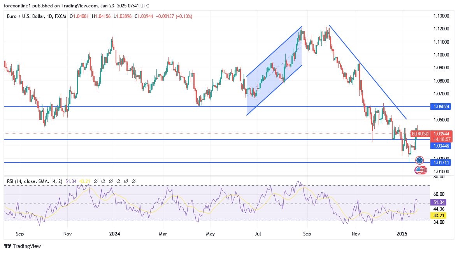Select the Euro / U.S. Dollar symbol title
This screenshot has width=458, height=253.
tap(25, 17)
